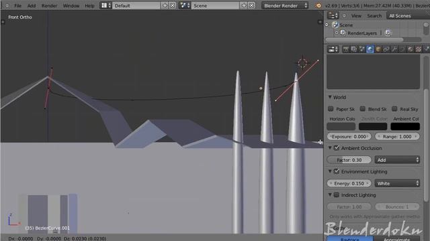
Task: Open the Help menu
Action: [x=89, y=6]
